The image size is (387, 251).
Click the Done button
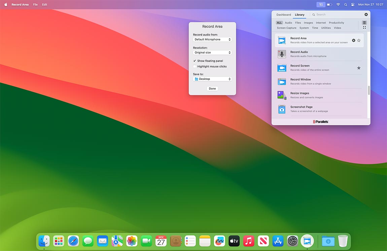pos(212,89)
